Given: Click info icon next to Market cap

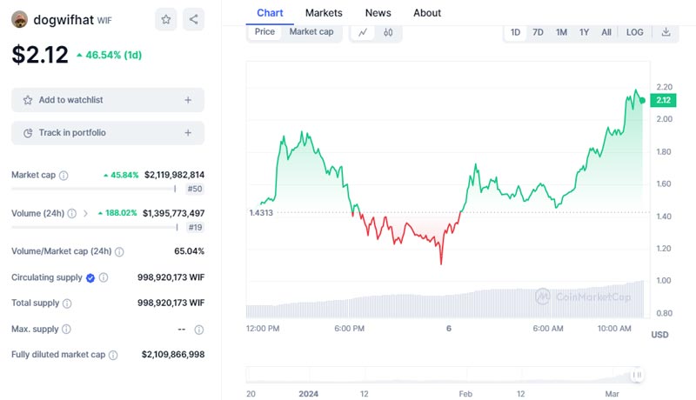Looking at the screenshot, I should 64,176.
